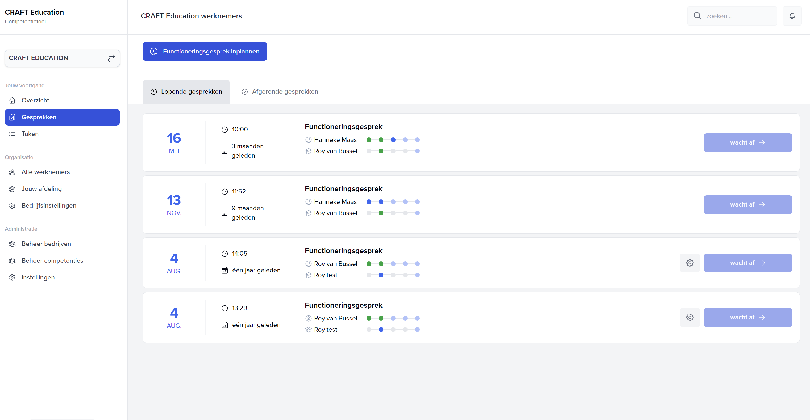
Task: Click the search magnifier icon
Action: (x=697, y=16)
